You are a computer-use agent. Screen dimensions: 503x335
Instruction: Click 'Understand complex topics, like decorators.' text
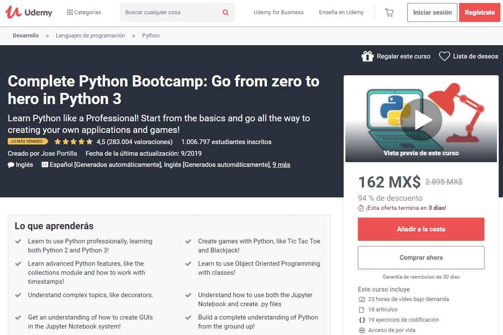(90, 295)
